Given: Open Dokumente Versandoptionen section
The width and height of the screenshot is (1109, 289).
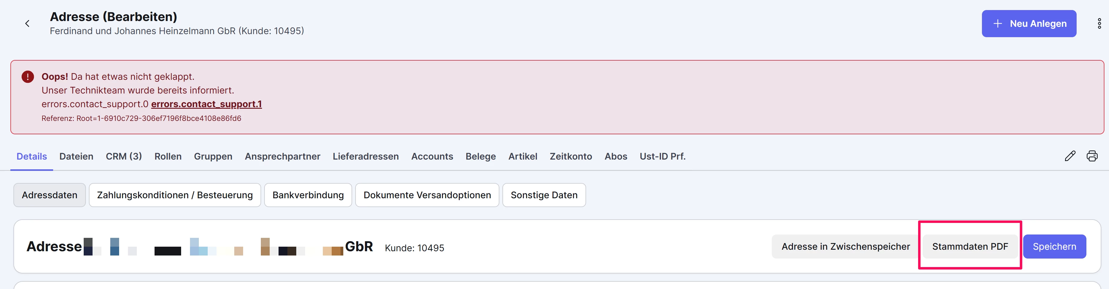Looking at the screenshot, I should [x=427, y=195].
